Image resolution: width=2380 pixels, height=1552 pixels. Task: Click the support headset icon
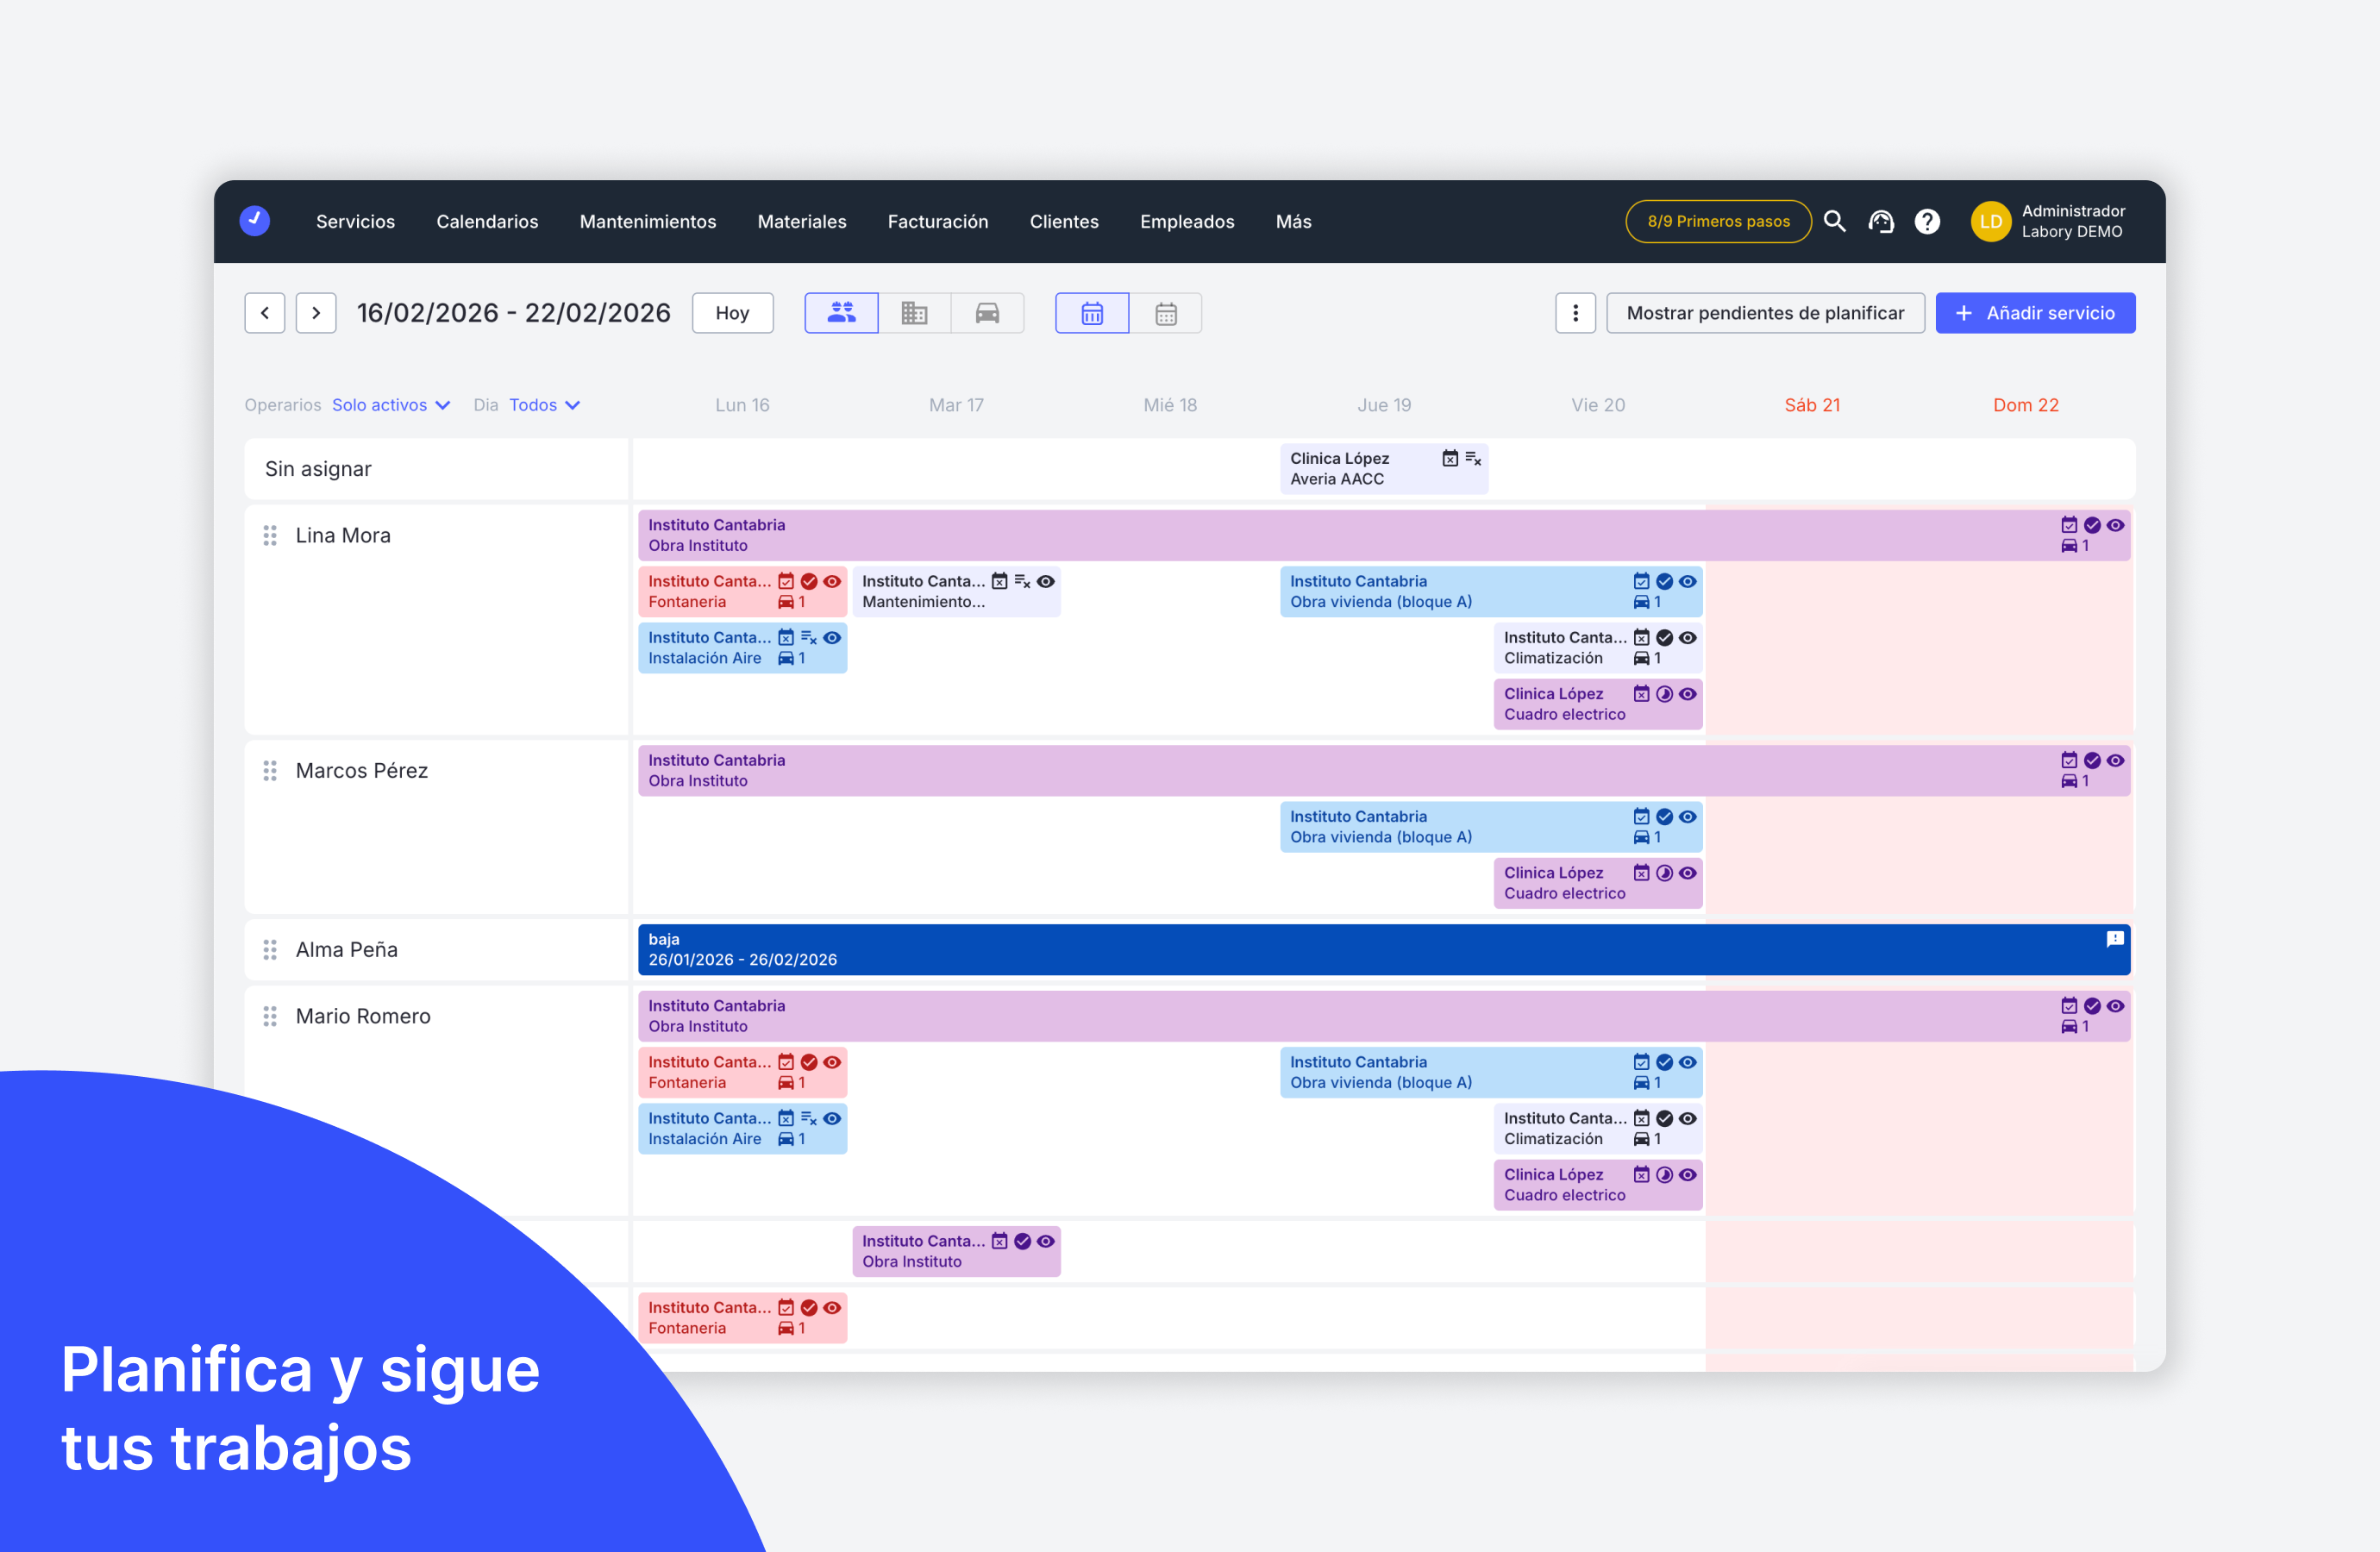click(1881, 221)
